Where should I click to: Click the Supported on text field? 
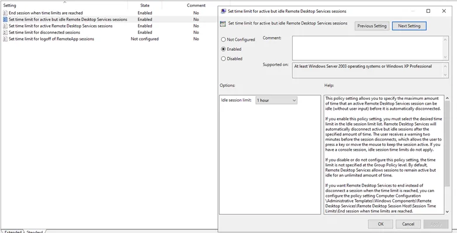pyautogui.click(x=368, y=71)
